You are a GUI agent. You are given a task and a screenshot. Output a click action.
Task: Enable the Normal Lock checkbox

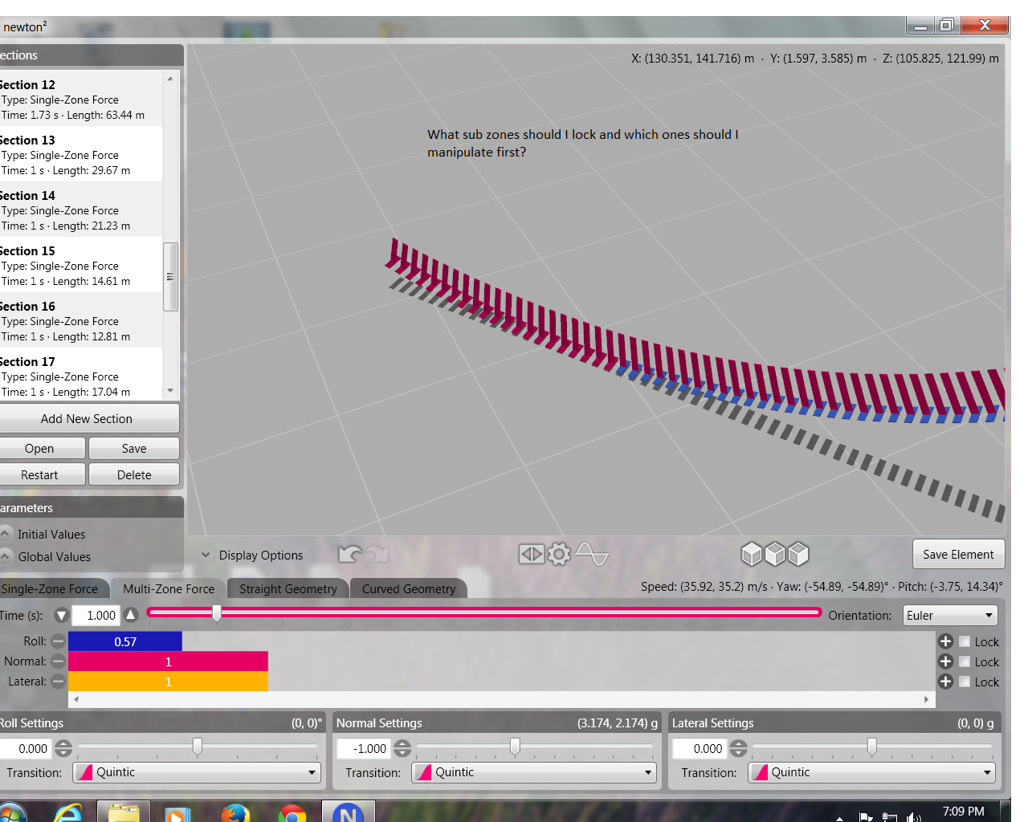pyautogui.click(x=965, y=661)
